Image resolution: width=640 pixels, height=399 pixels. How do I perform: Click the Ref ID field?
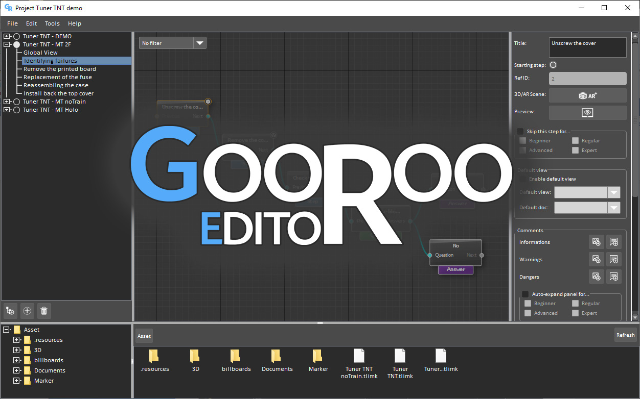pos(587,79)
